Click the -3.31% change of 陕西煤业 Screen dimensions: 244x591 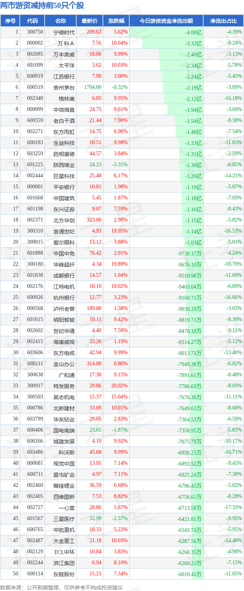(120, 165)
